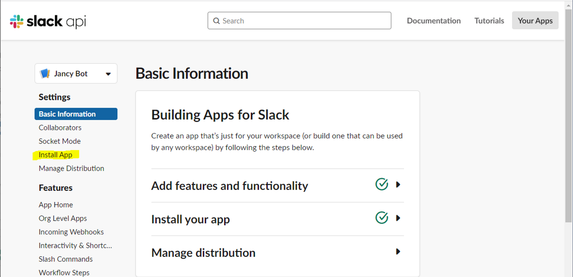Click checkmark beside Install your app
This screenshot has width=573, height=277.
[382, 218]
